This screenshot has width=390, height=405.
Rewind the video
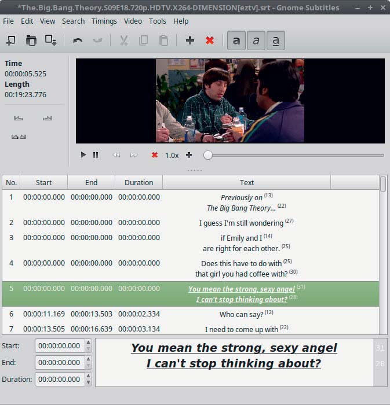coord(116,155)
